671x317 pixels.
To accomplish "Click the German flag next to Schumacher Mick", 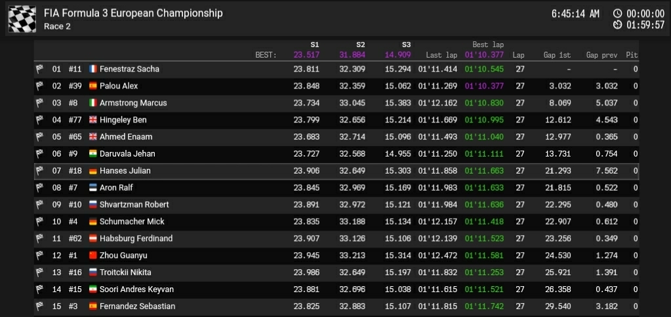I will [92, 221].
